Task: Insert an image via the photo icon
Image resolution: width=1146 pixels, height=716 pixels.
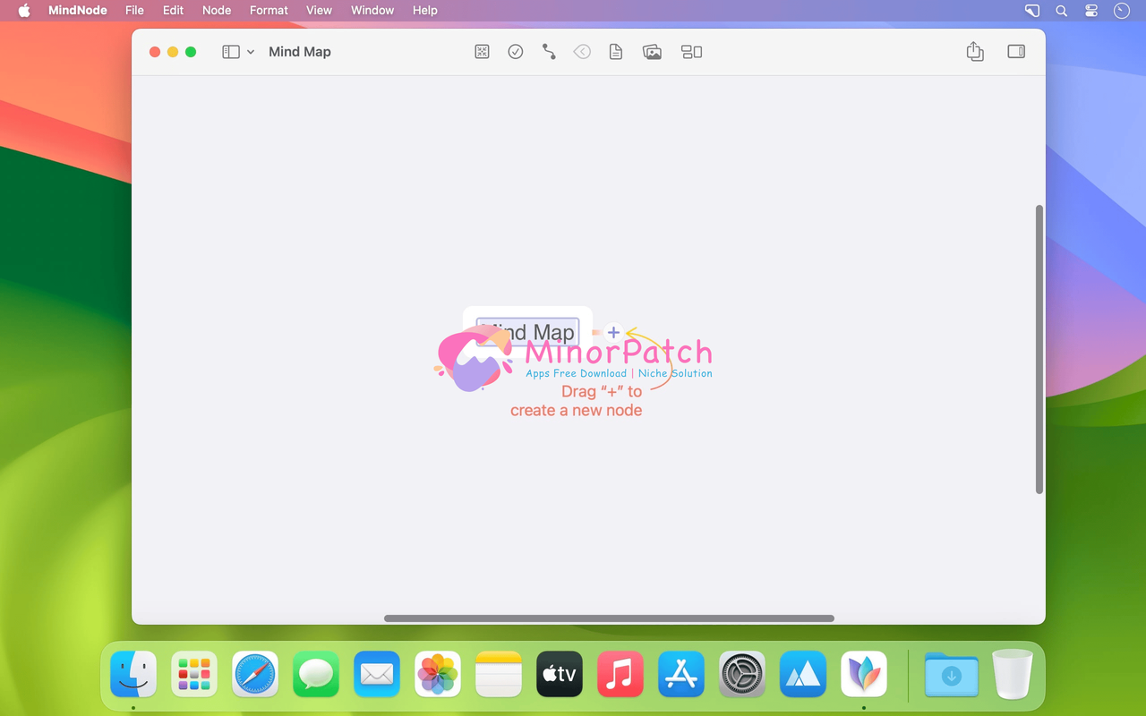Action: pyautogui.click(x=652, y=52)
